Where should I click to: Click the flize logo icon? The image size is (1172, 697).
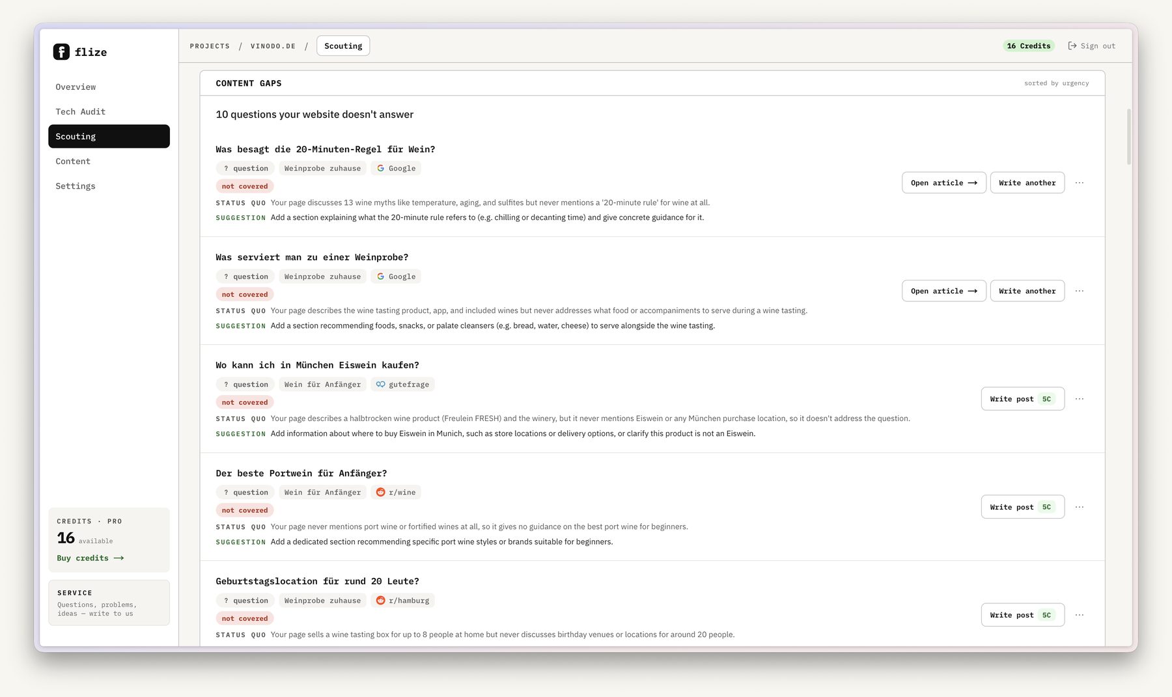[61, 52]
